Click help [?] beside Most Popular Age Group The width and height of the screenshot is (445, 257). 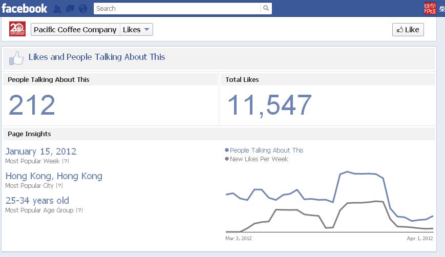pos(79,210)
